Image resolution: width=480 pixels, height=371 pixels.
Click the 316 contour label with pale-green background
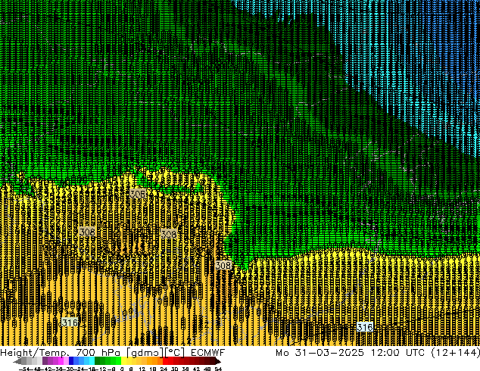[70, 323]
